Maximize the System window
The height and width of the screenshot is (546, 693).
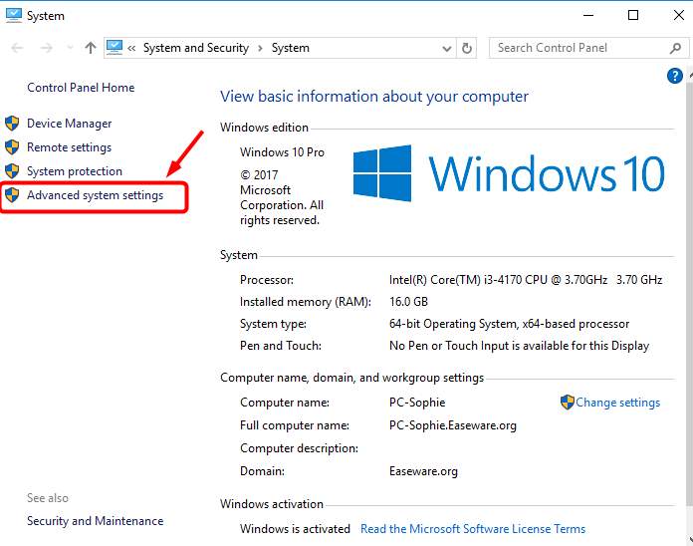[633, 16]
